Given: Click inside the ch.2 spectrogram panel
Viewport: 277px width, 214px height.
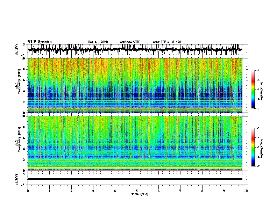Looking at the screenshot, I should click(x=135, y=143).
